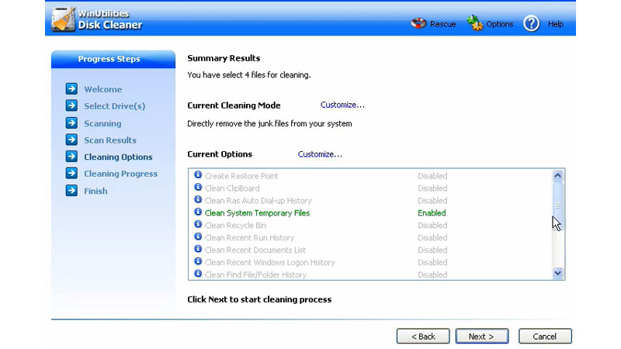Click the arrow icon beside Cleaning Options
This screenshot has width=621, height=349.
click(x=71, y=157)
